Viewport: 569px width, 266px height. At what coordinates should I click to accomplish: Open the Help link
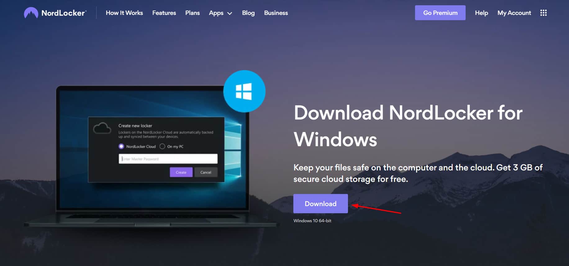point(481,13)
